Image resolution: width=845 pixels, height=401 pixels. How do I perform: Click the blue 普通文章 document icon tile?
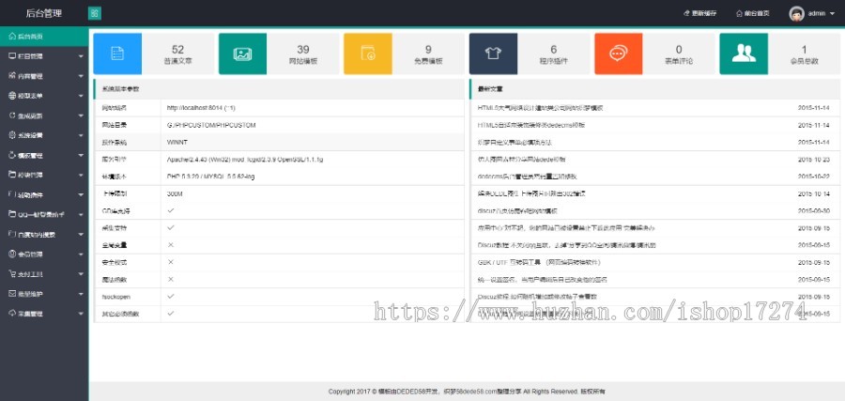(x=117, y=54)
